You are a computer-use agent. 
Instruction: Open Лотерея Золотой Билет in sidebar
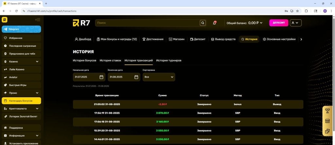point(21,116)
